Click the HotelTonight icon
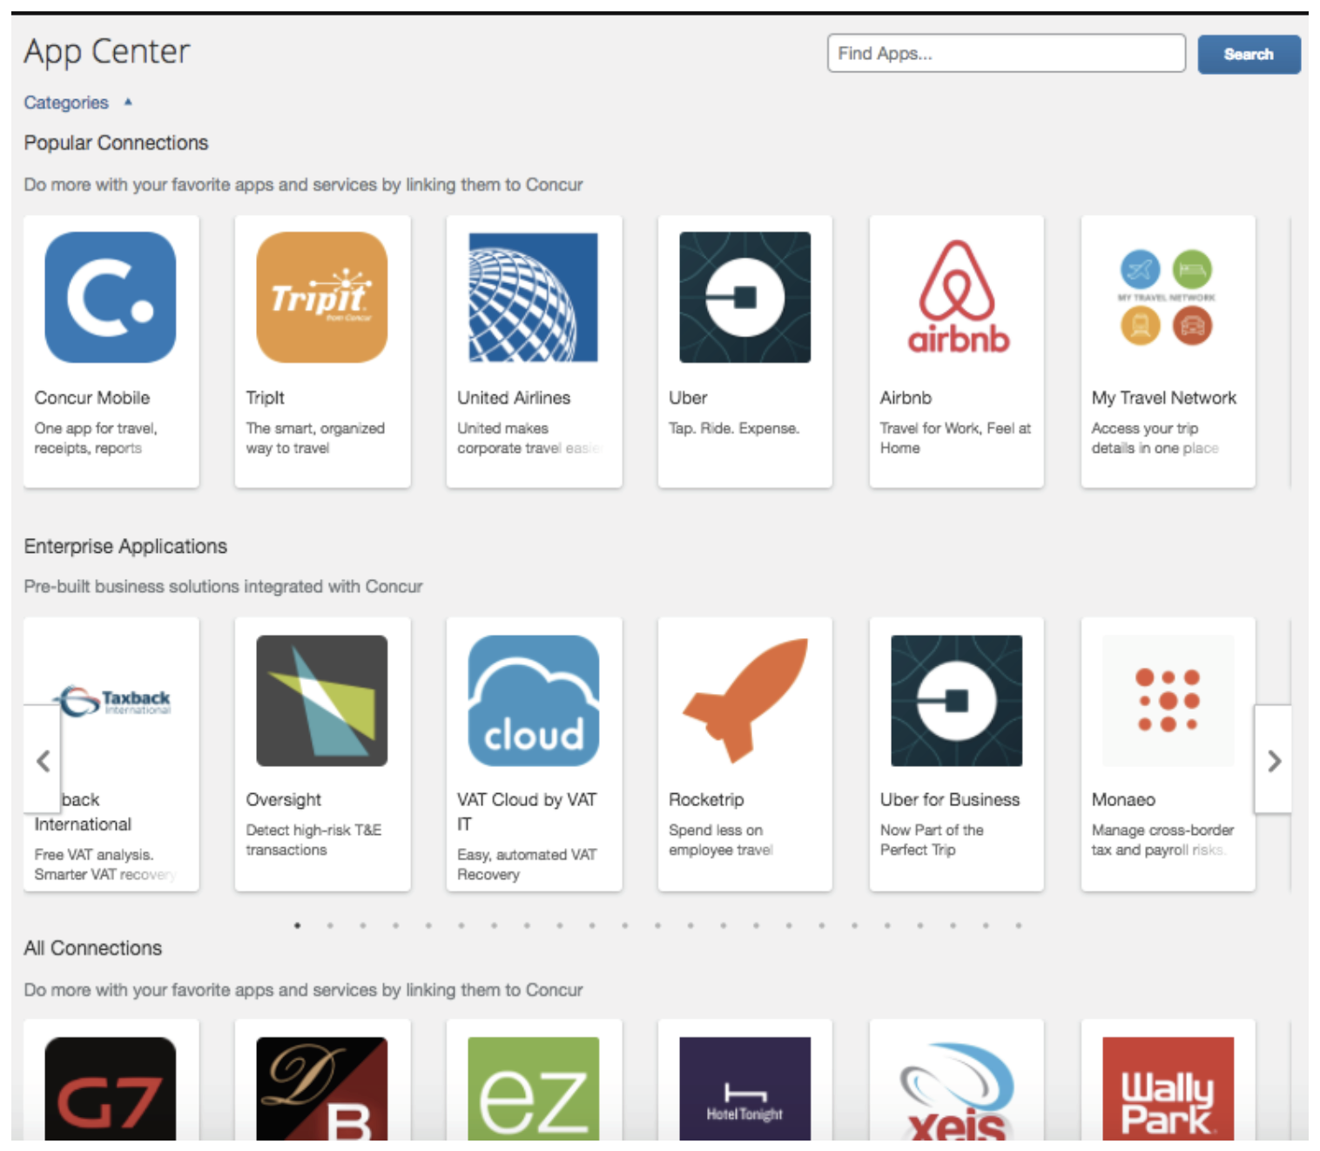The height and width of the screenshot is (1151, 1320). coord(745,1088)
